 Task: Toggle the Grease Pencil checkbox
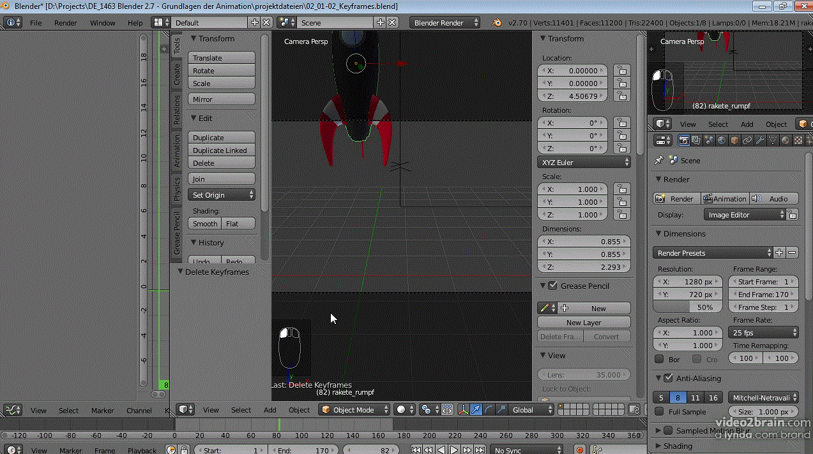click(553, 286)
